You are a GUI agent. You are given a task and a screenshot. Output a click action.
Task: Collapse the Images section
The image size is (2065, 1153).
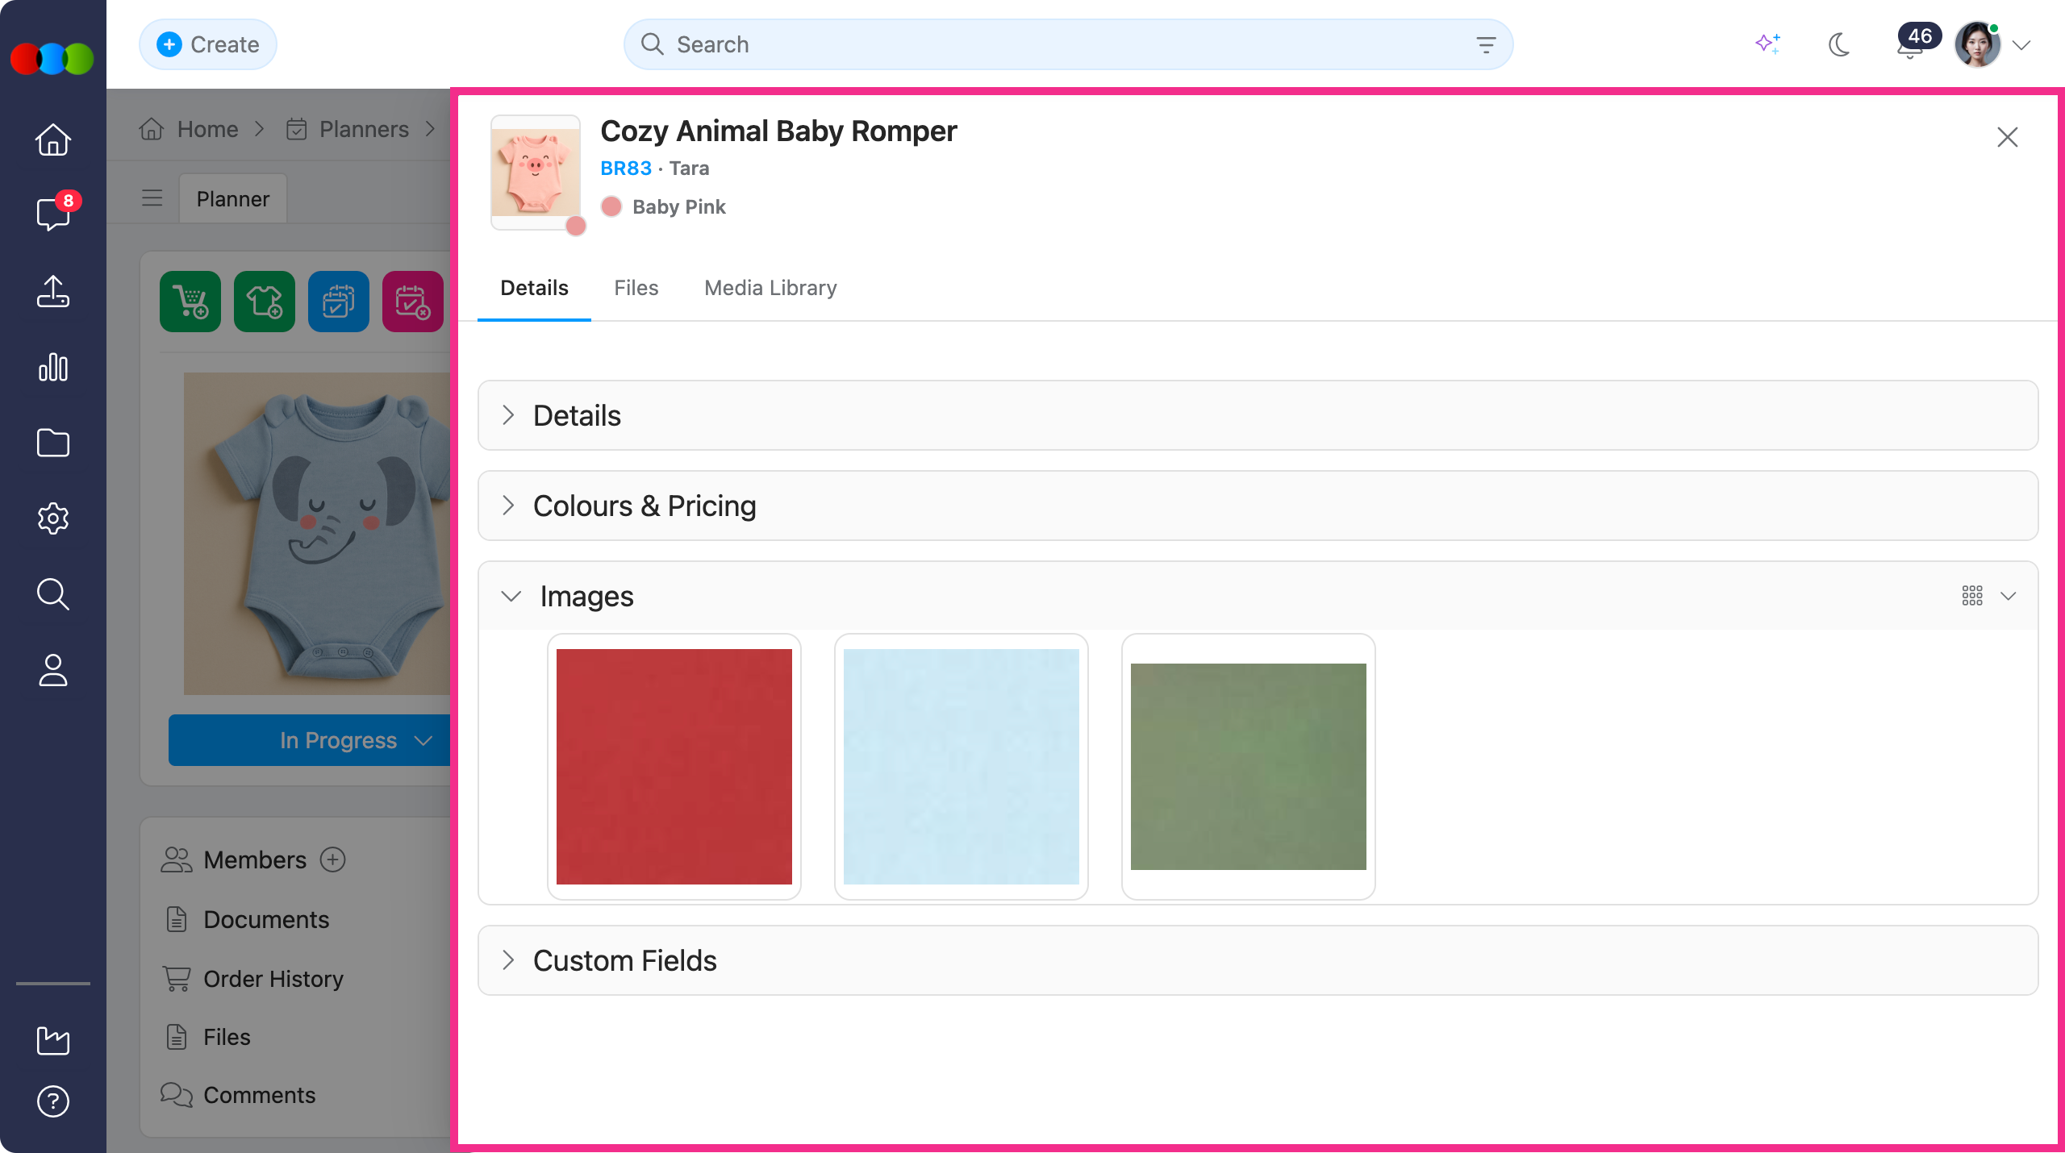click(x=511, y=596)
